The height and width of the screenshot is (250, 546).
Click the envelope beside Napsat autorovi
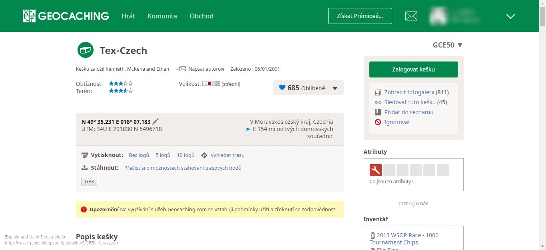pos(181,69)
